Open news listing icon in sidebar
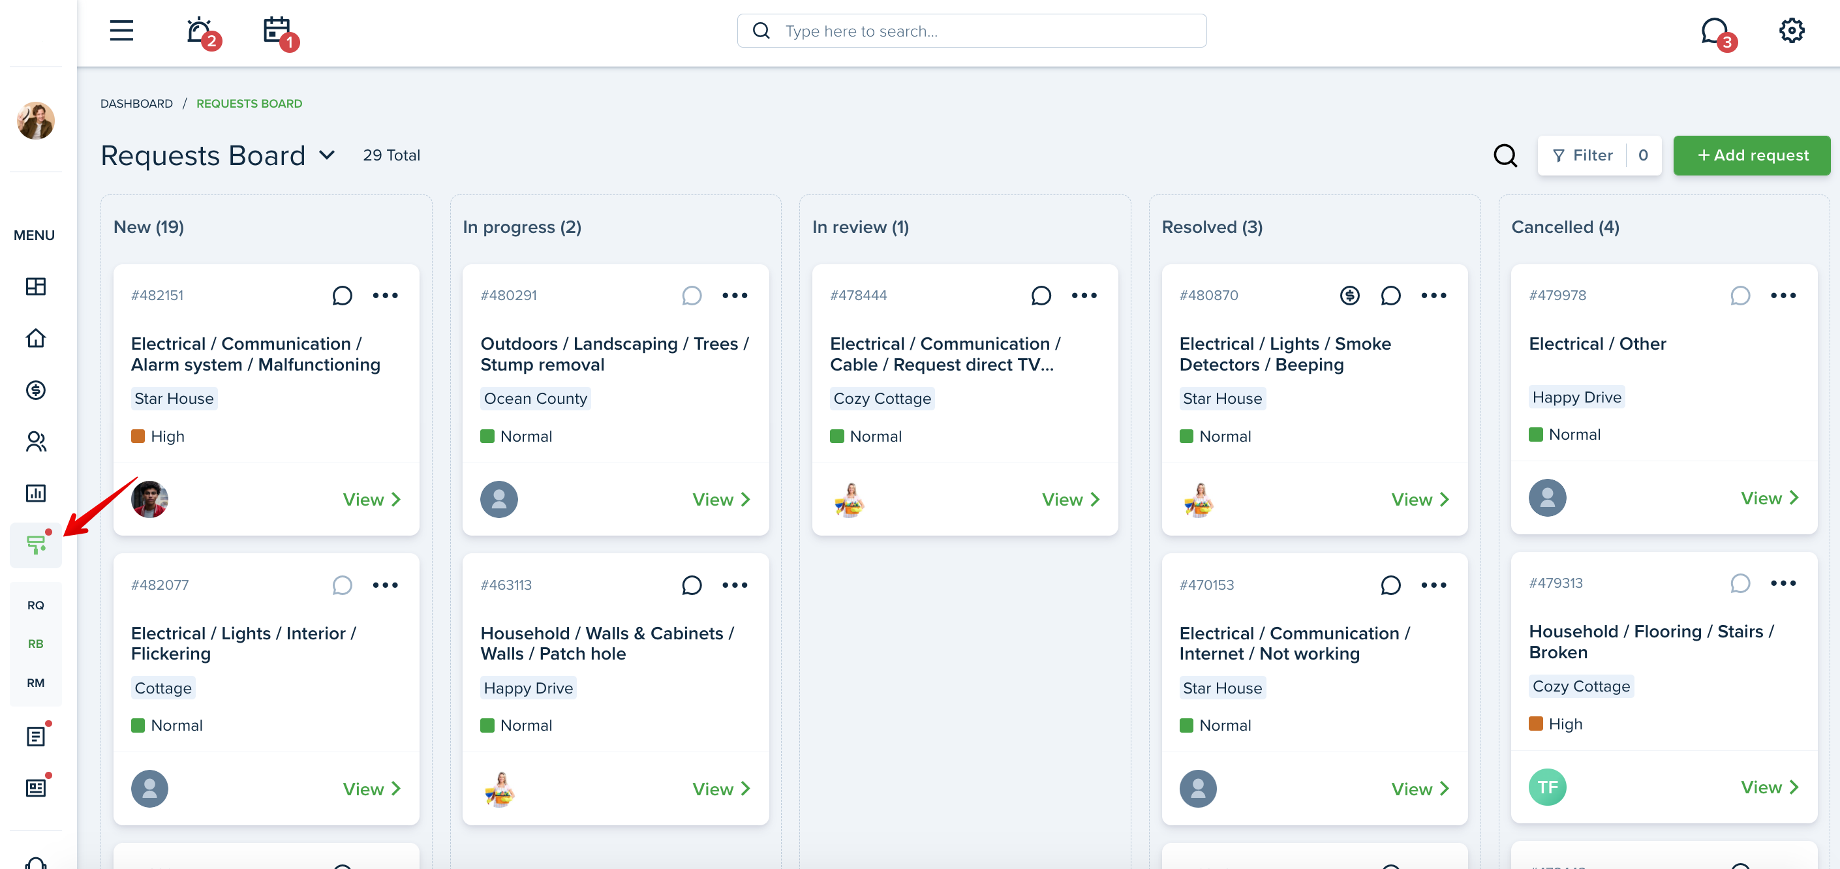 click(36, 787)
